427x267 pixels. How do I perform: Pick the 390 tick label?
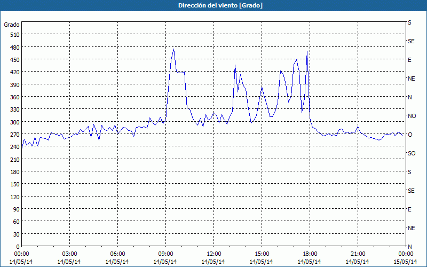tap(15, 84)
